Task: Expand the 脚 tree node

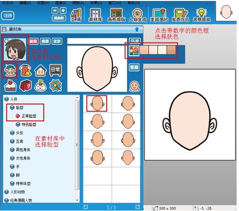Action: click(12, 175)
